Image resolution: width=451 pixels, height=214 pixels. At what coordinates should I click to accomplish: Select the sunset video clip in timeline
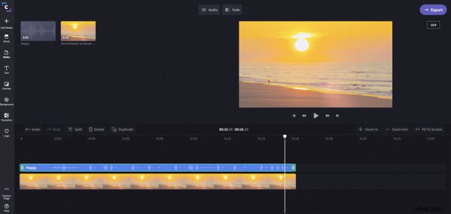(158, 181)
